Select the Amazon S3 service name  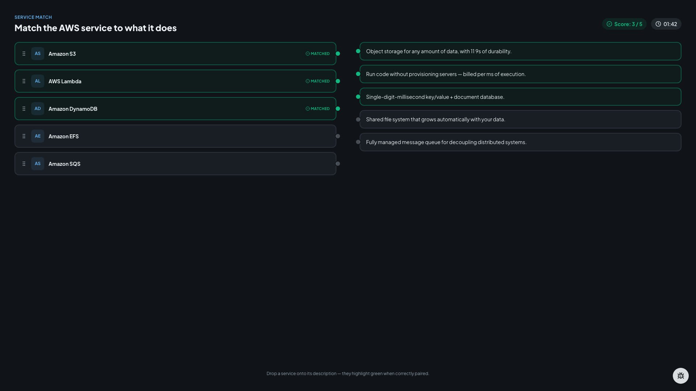point(62,54)
